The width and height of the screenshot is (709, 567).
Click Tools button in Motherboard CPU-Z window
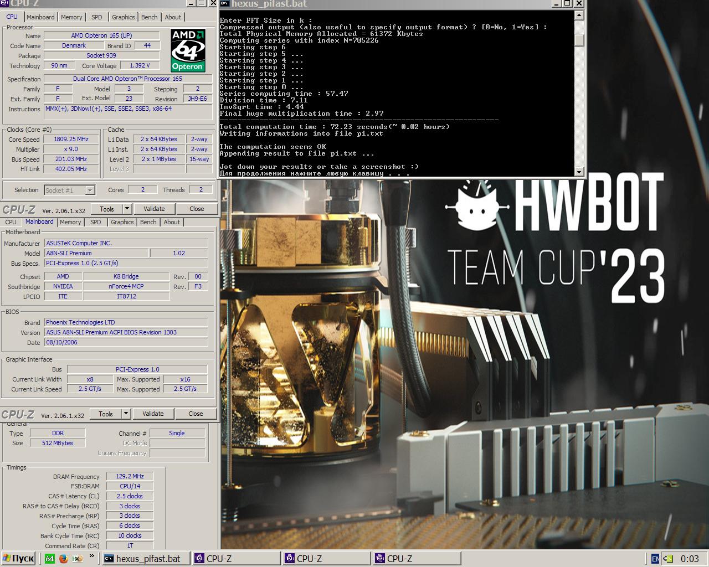[106, 414]
